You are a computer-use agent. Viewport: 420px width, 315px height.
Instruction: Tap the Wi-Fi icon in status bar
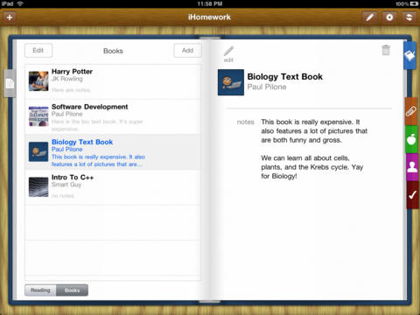pyautogui.click(x=20, y=3)
